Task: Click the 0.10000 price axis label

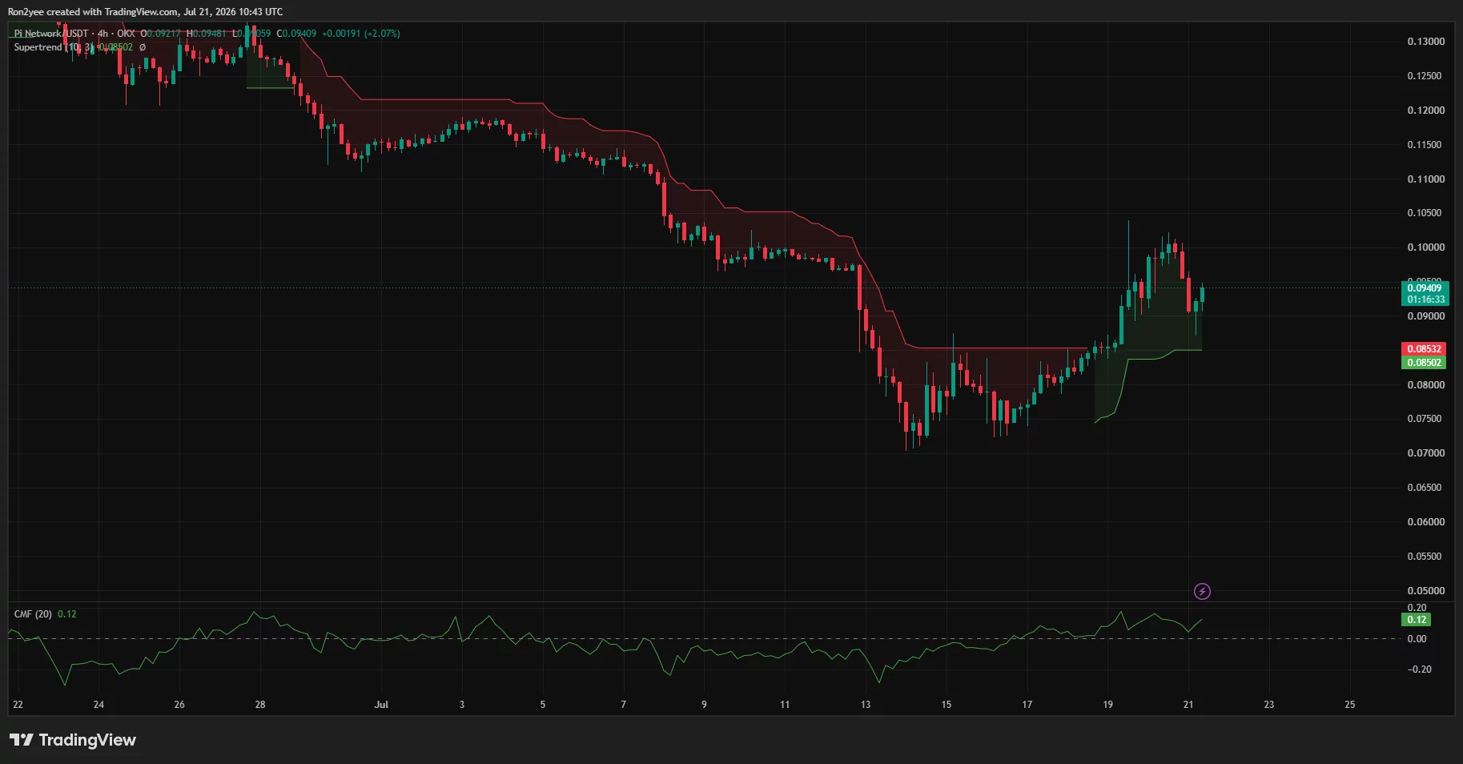Action: (x=1425, y=247)
